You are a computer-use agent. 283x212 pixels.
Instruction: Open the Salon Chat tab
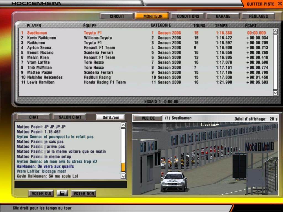tap(70, 117)
